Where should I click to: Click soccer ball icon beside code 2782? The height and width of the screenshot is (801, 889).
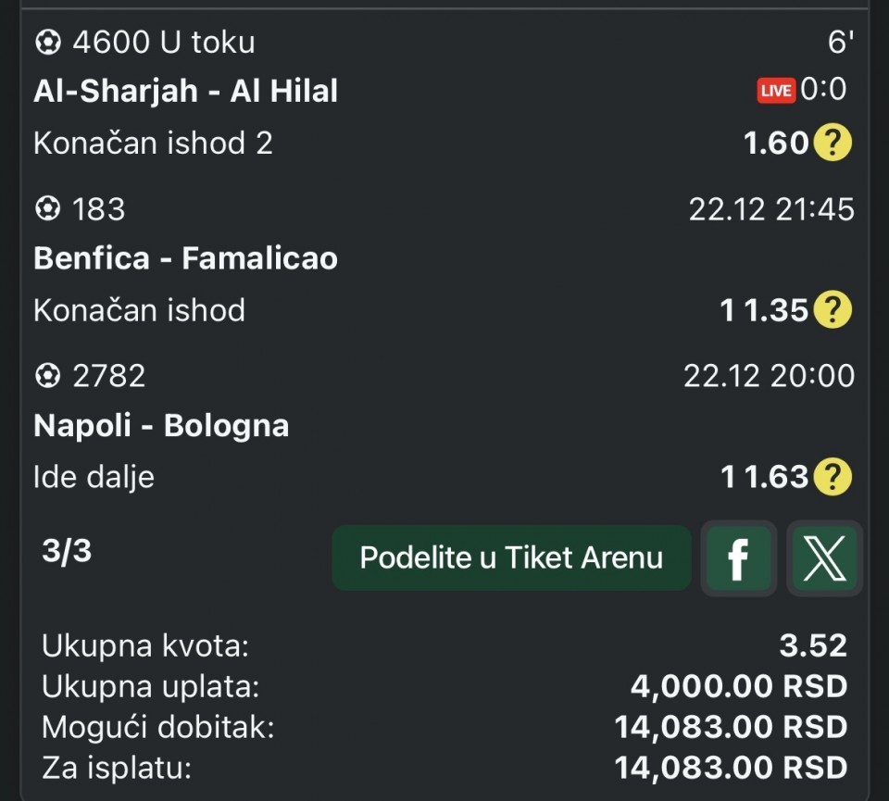46,376
